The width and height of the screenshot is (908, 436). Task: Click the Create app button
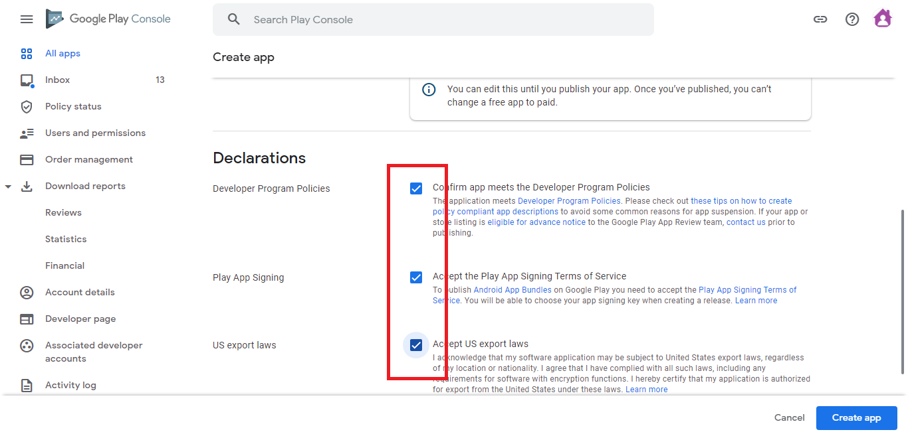[x=856, y=418]
